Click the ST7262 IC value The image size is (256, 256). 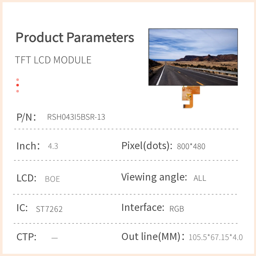click(49, 209)
